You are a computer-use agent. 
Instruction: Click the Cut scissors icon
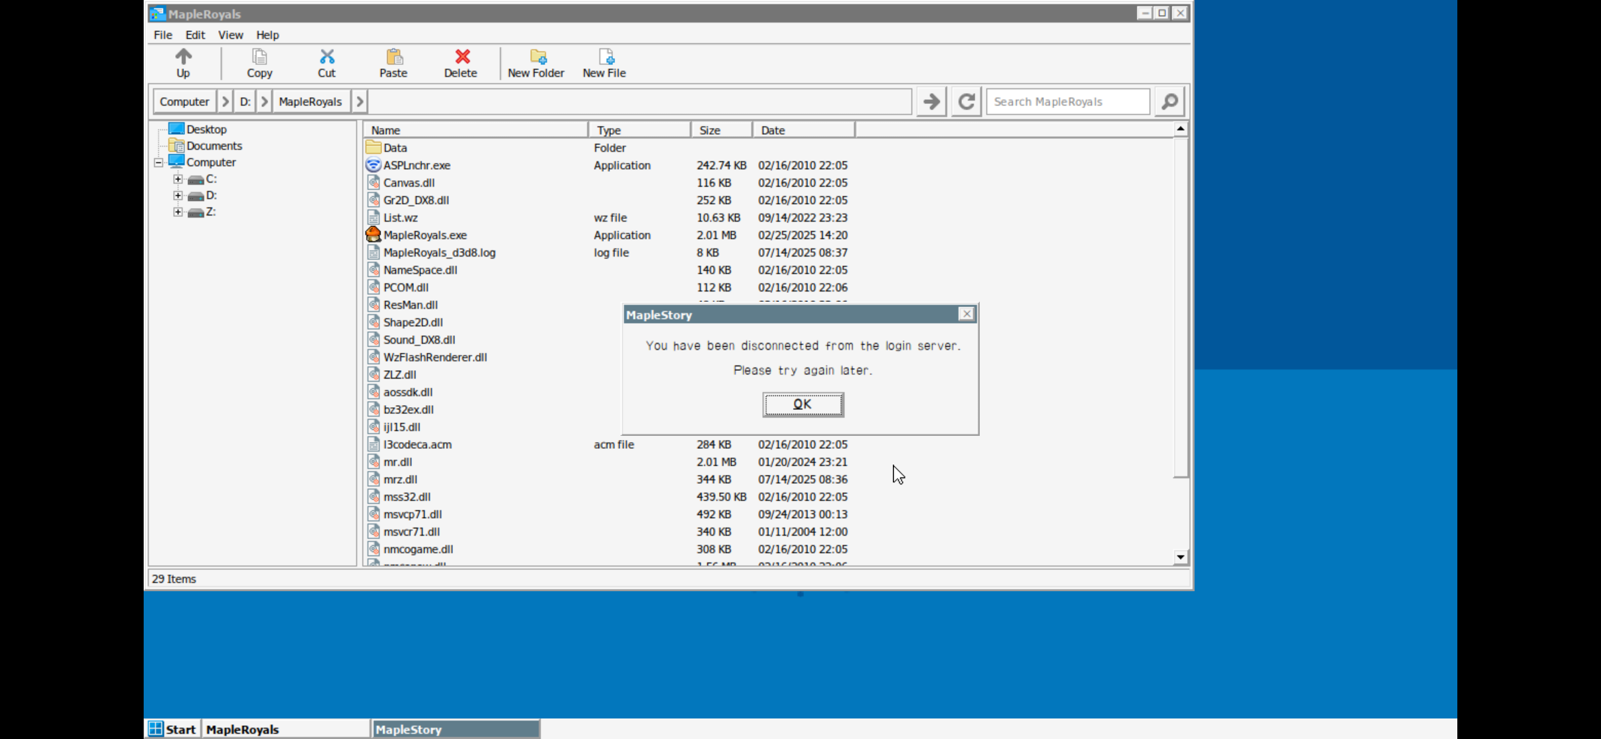click(326, 57)
